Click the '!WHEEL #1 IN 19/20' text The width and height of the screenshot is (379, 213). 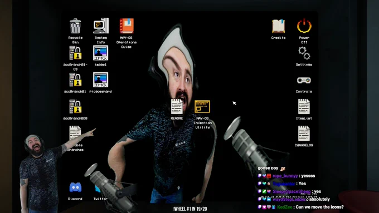pos(190,209)
